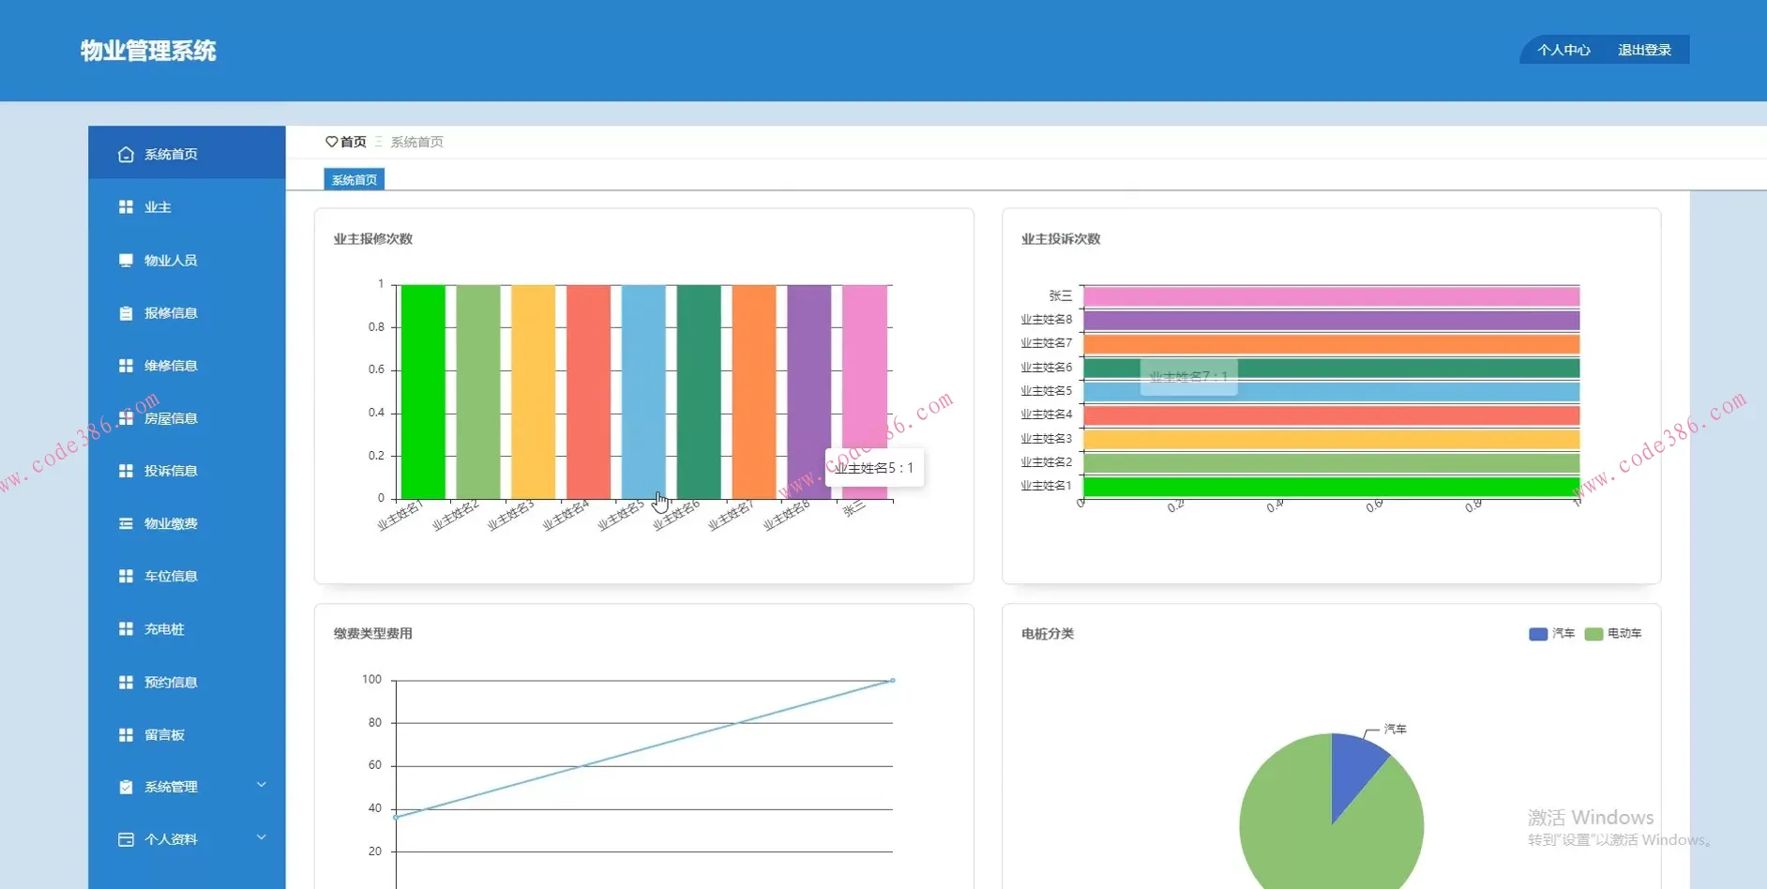Image resolution: width=1767 pixels, height=889 pixels.
Task: Click the list icon beside 物业缴费
Action: click(126, 524)
